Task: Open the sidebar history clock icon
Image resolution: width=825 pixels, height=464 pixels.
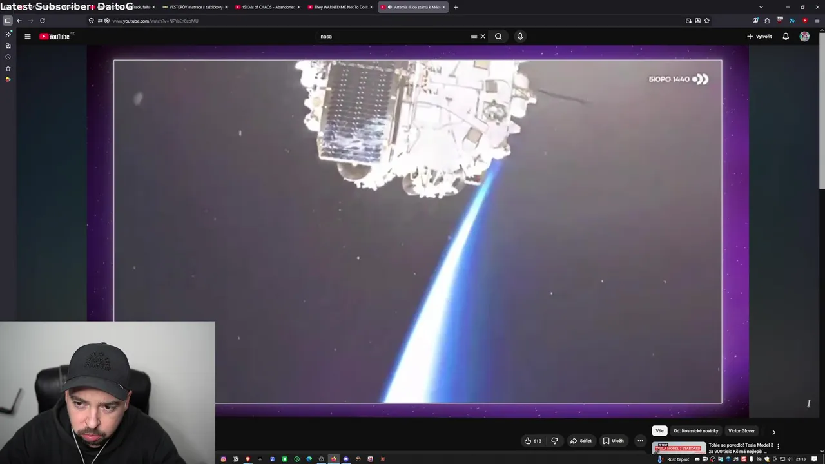Action: click(x=8, y=57)
